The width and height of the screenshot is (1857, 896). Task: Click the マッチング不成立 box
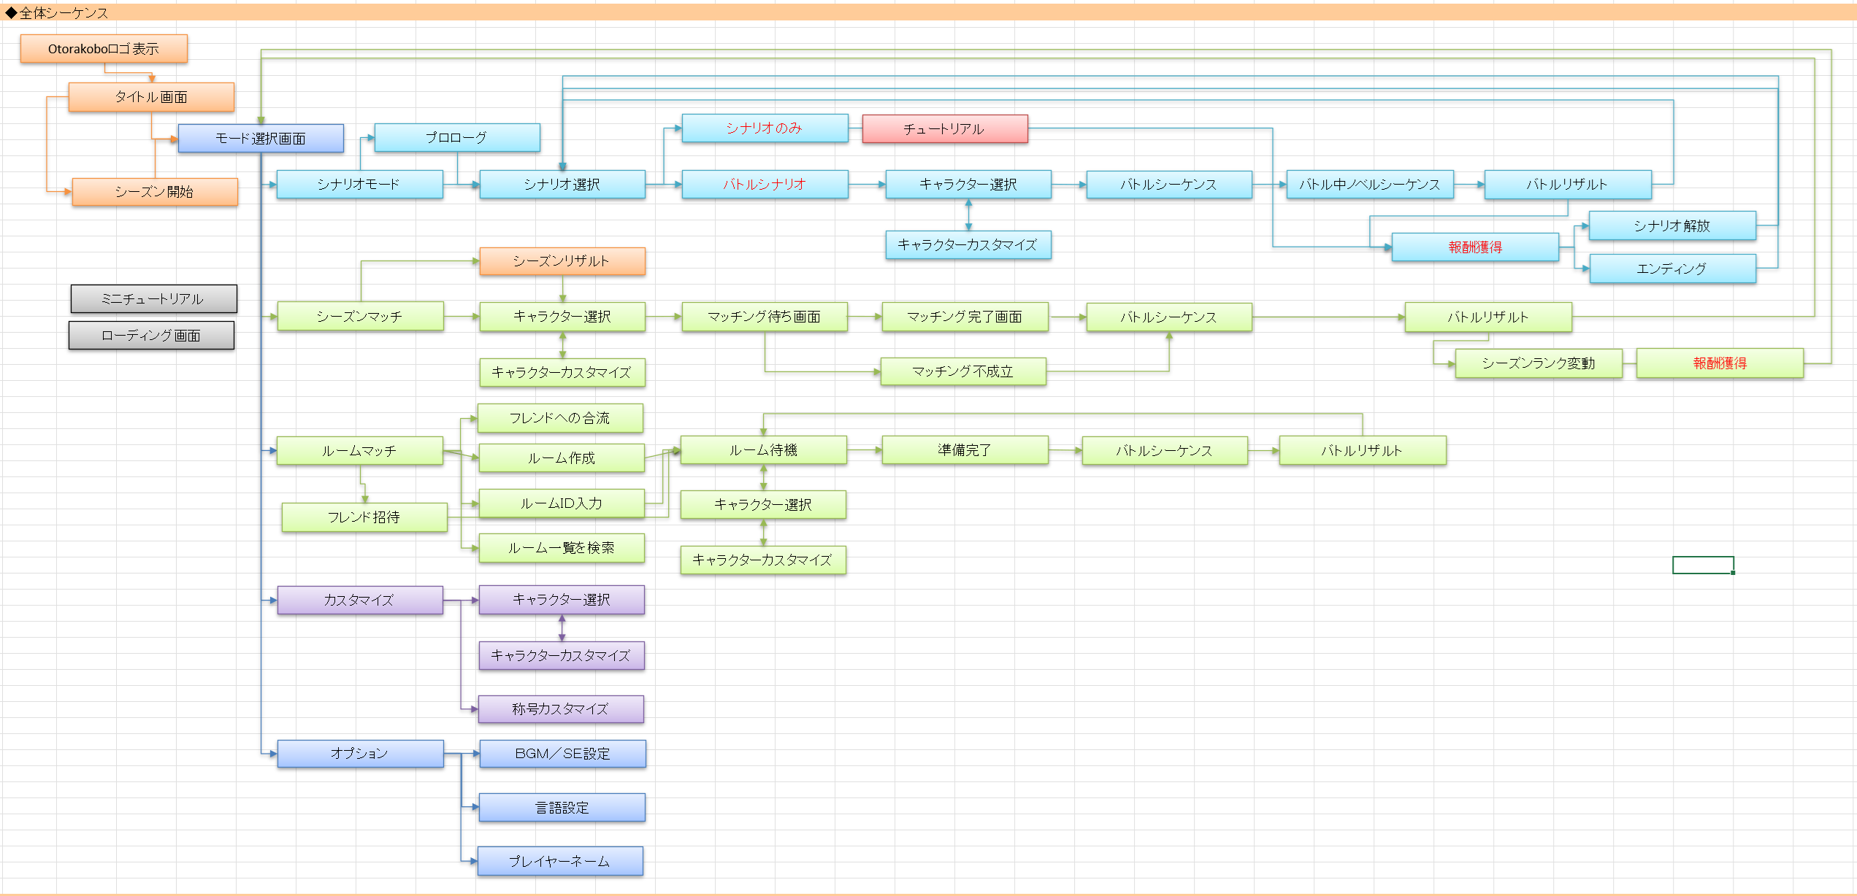click(x=963, y=371)
